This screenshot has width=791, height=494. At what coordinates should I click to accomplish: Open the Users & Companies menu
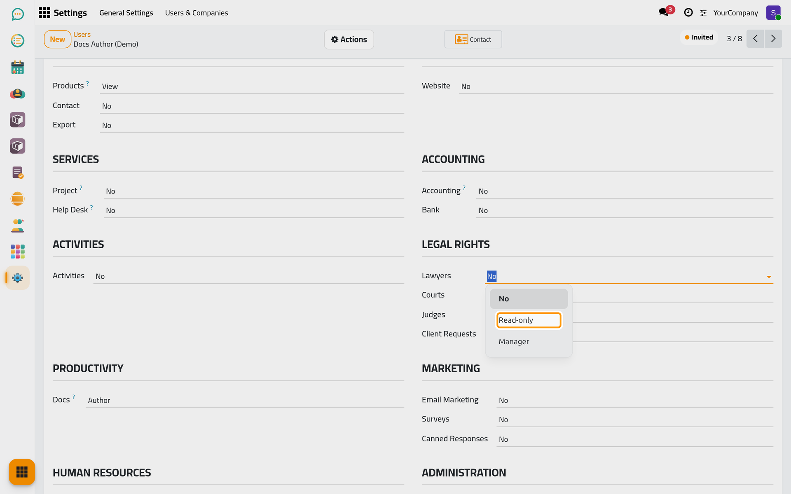pos(197,13)
